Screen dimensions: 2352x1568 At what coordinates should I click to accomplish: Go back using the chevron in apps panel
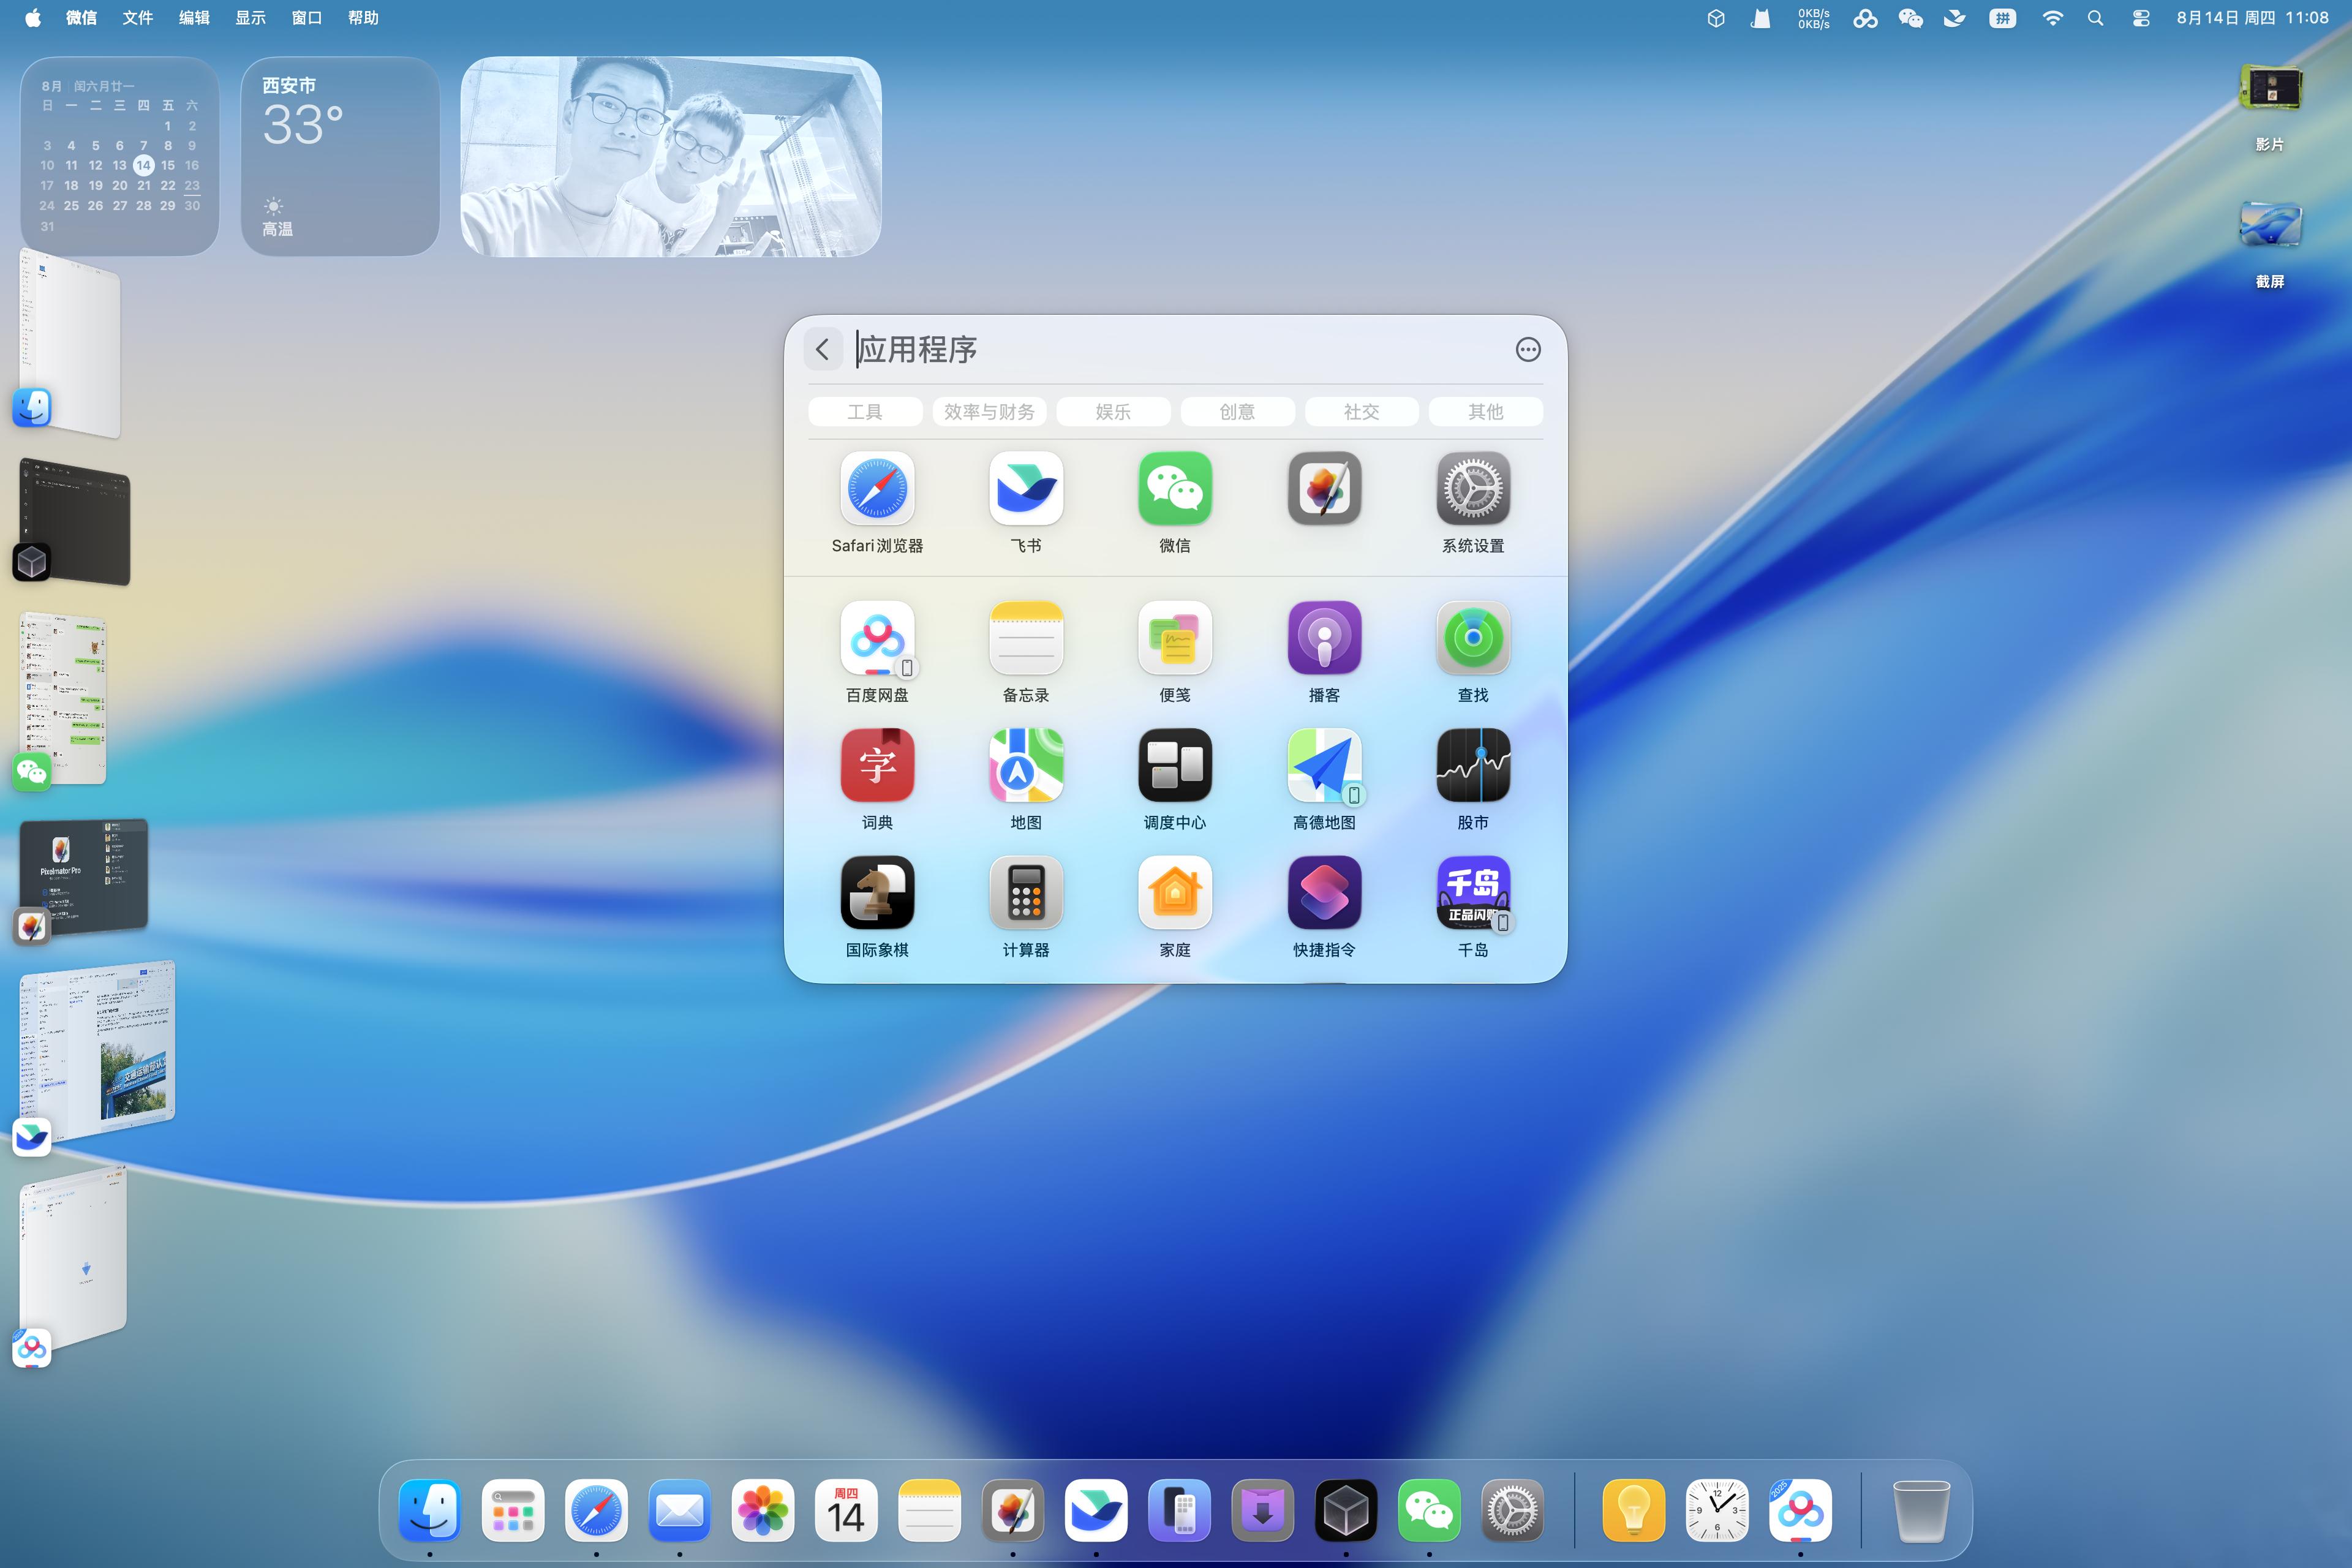pos(823,349)
